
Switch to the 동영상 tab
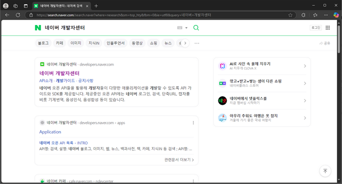pyautogui.click(x=137, y=43)
